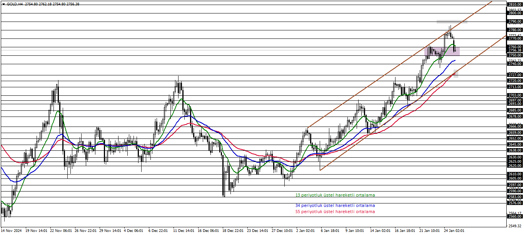The height and width of the screenshot is (235, 524).
Task: Click the 19 Nov 14:01 date label
Action: tap(37, 231)
